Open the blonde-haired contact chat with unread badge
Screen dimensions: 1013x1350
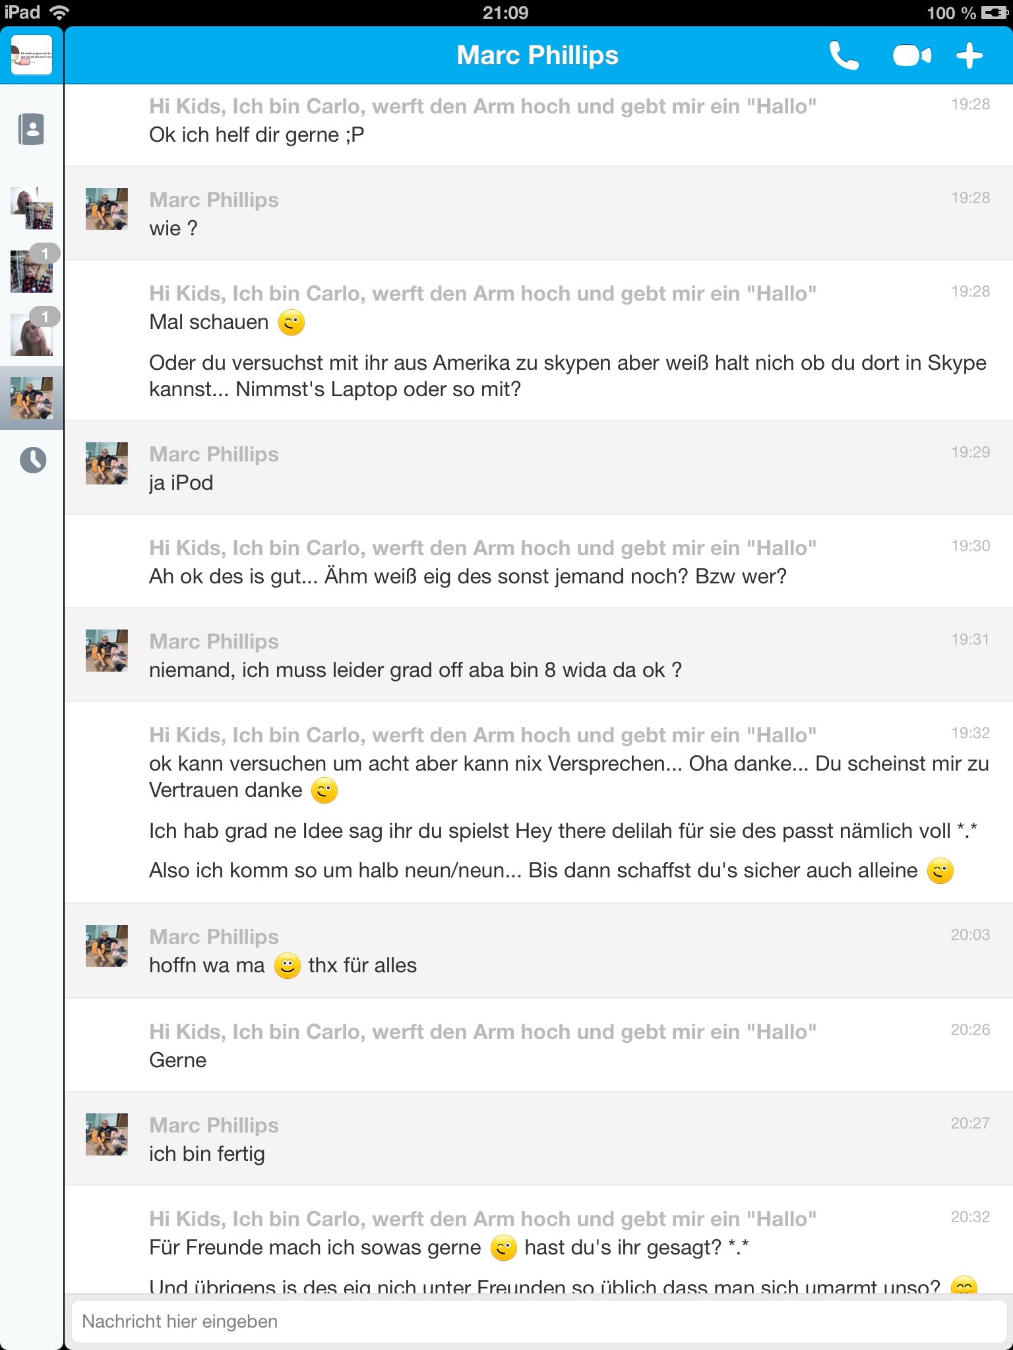[x=32, y=334]
